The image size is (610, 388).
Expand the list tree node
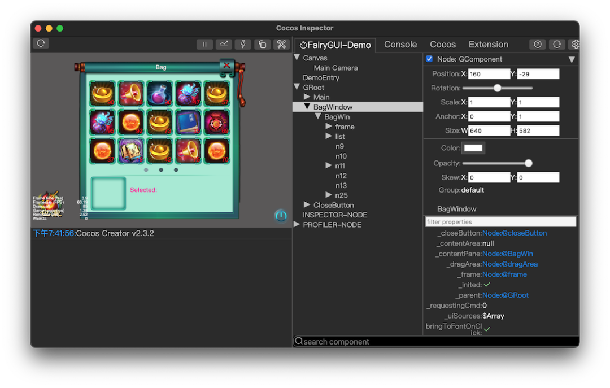329,136
